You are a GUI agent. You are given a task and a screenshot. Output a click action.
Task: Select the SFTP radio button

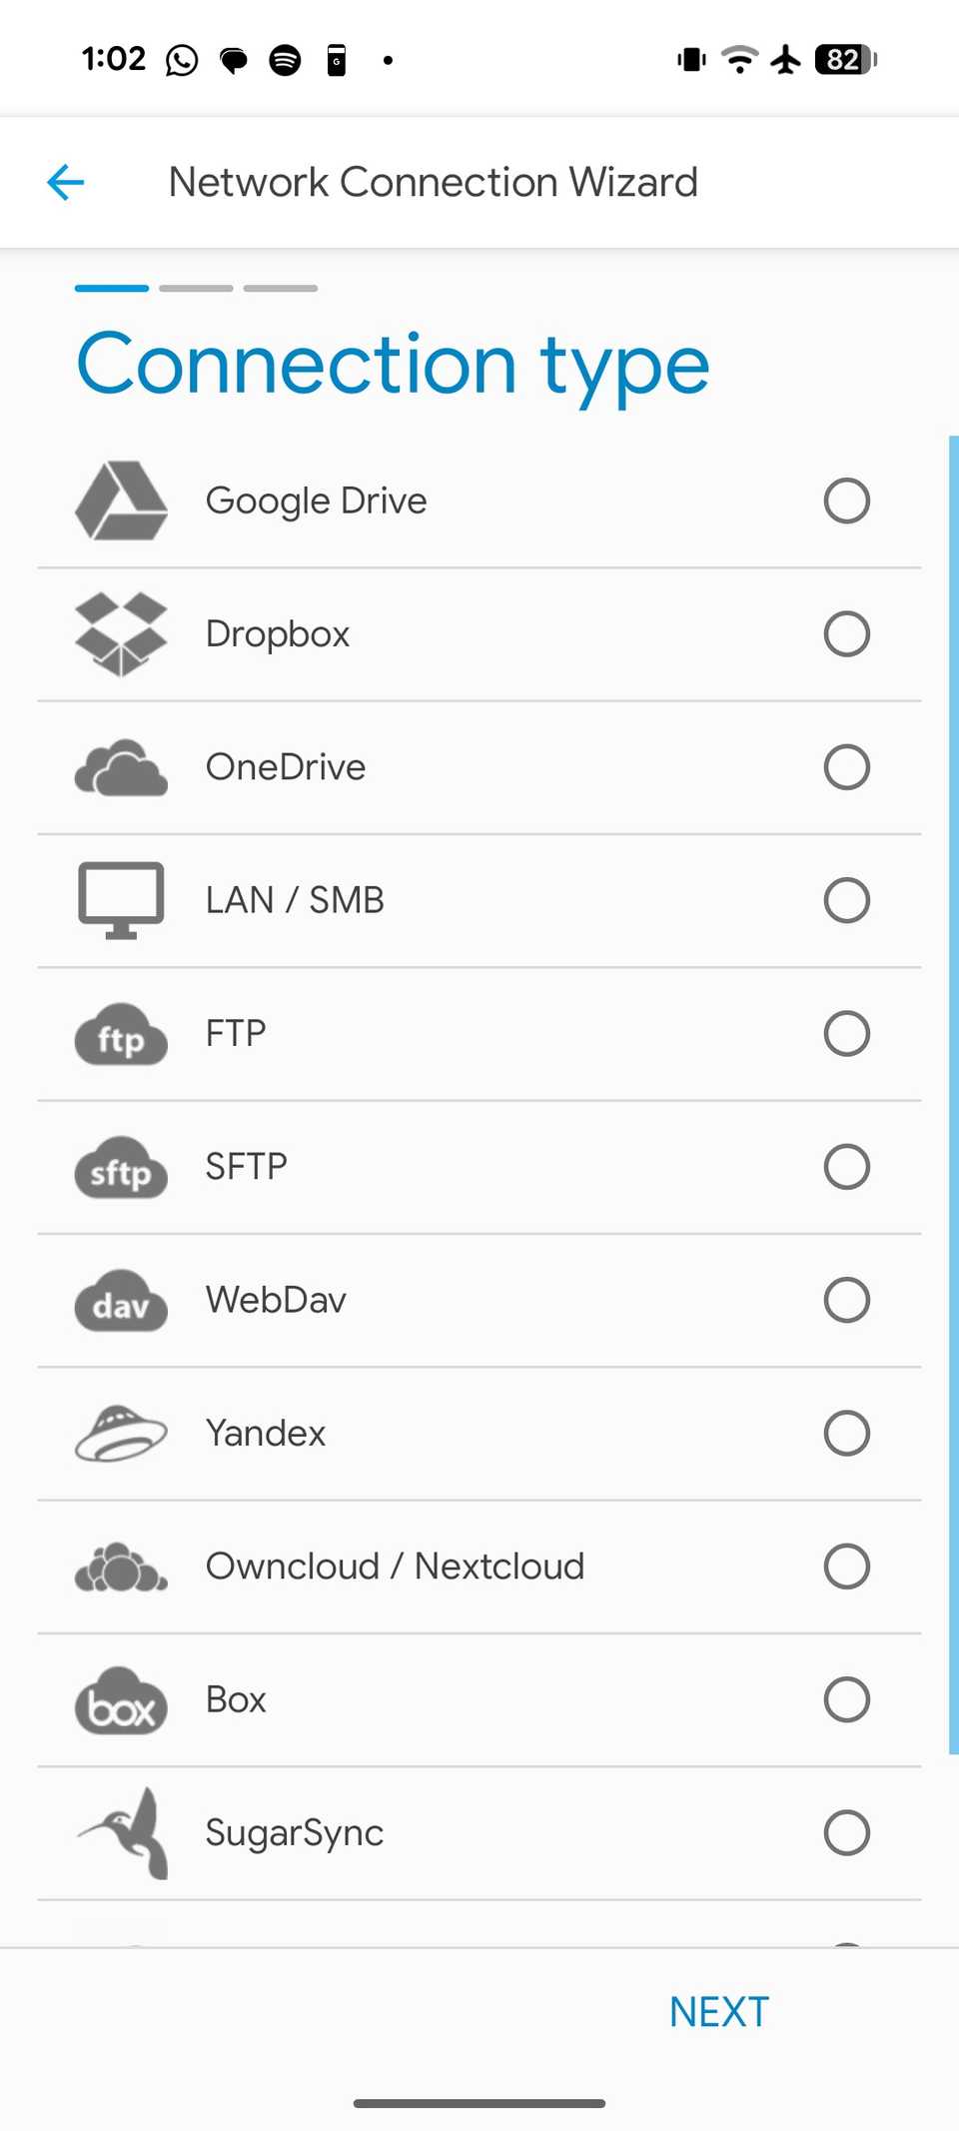(x=846, y=1167)
